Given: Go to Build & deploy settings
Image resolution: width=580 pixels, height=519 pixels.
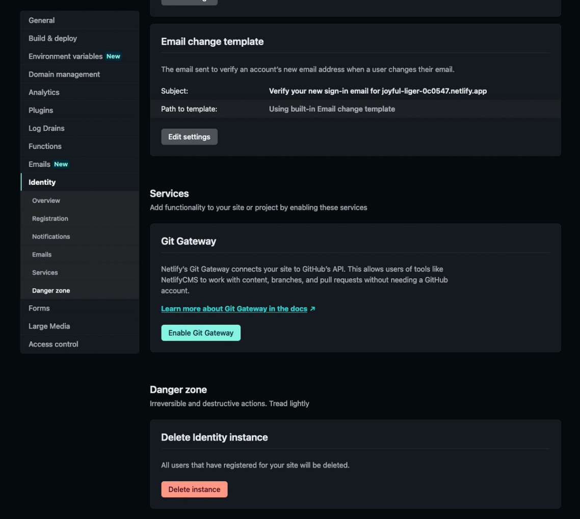Looking at the screenshot, I should tap(80, 39).
